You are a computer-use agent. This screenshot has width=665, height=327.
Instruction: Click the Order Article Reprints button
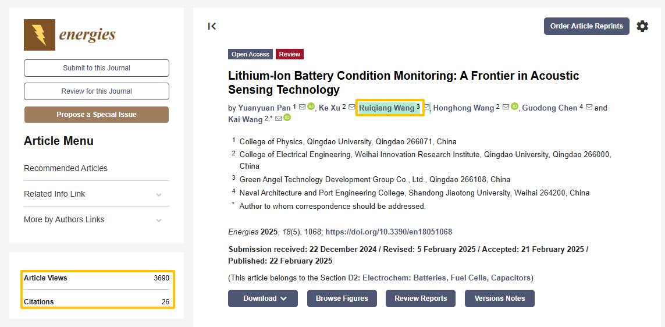[586, 26]
